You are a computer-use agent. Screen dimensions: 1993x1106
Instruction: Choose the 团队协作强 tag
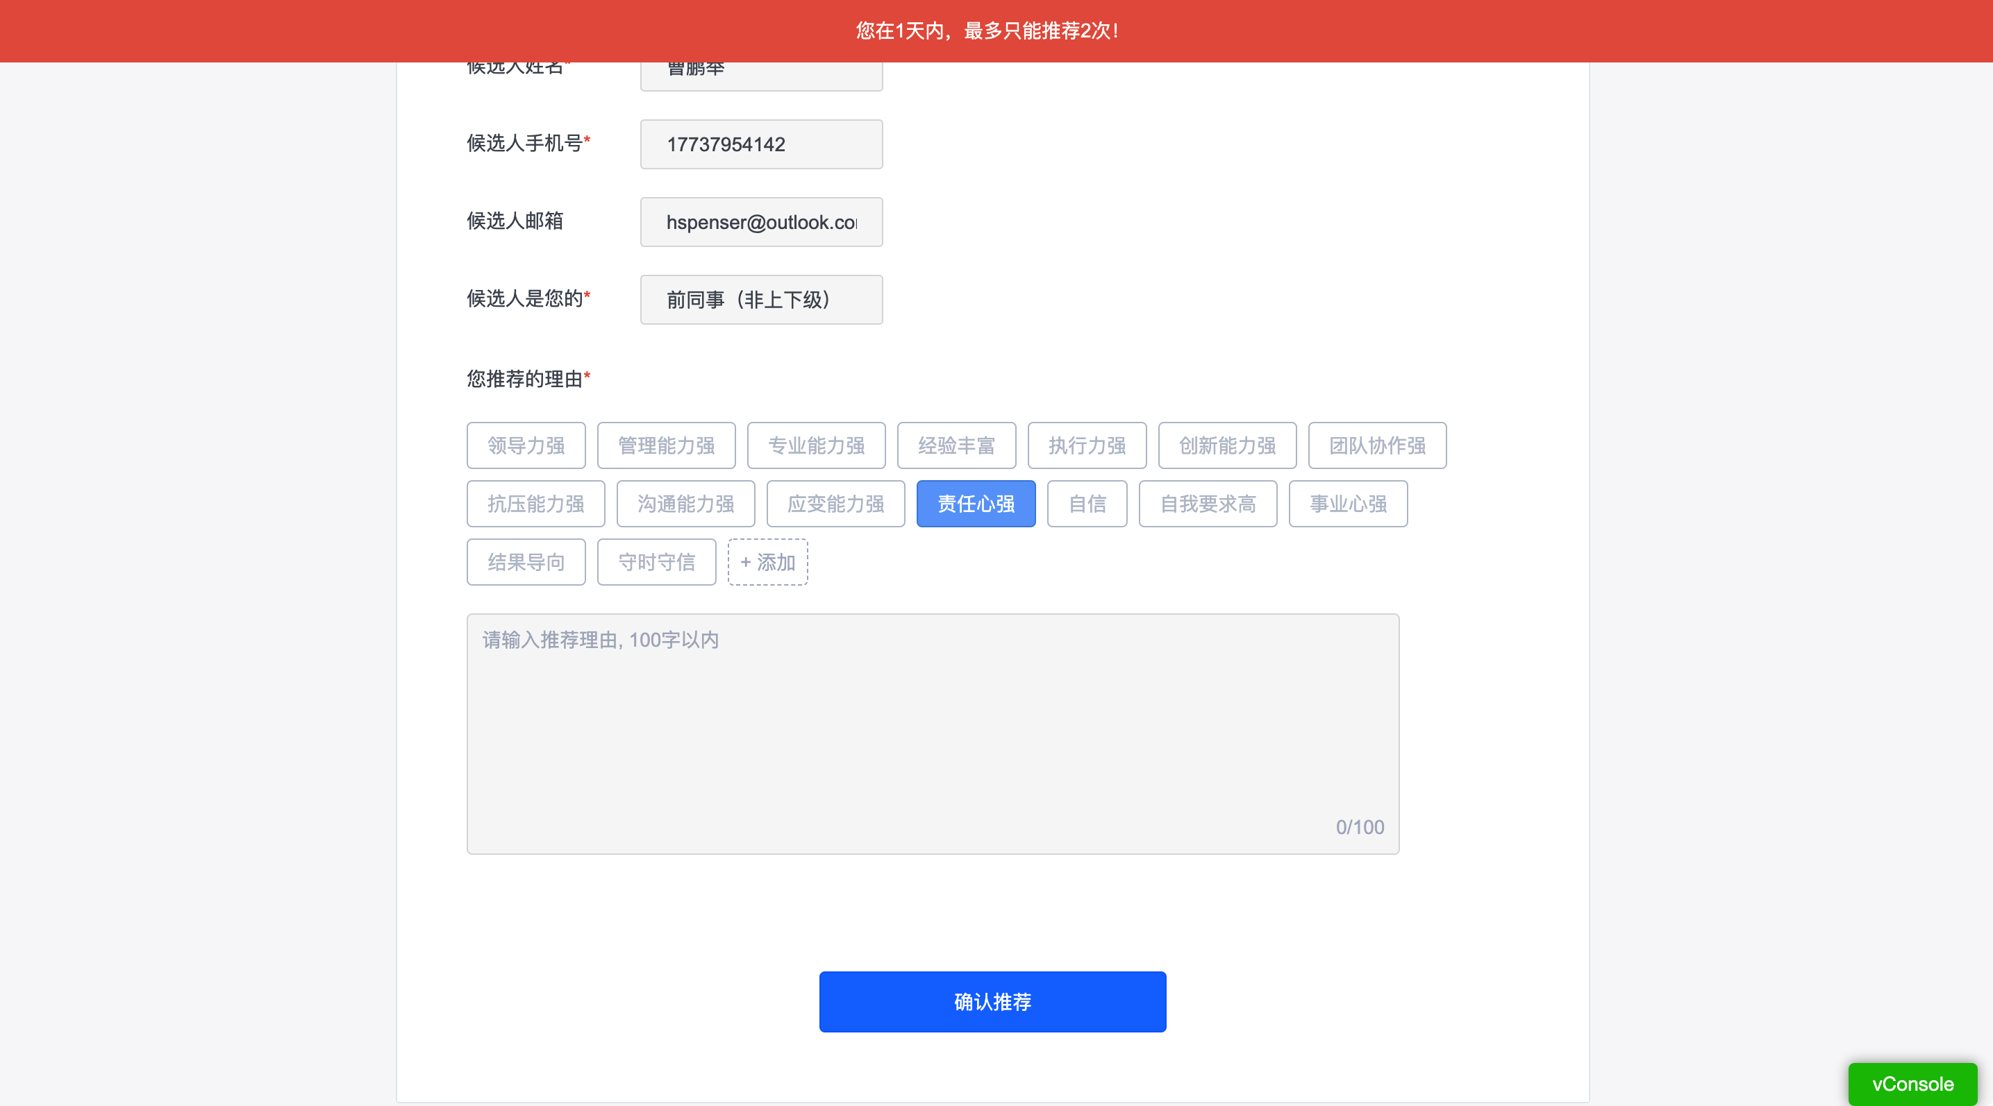(1377, 445)
